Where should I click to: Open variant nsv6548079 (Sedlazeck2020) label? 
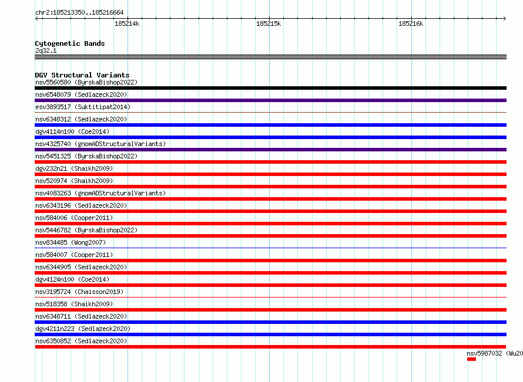(81, 94)
